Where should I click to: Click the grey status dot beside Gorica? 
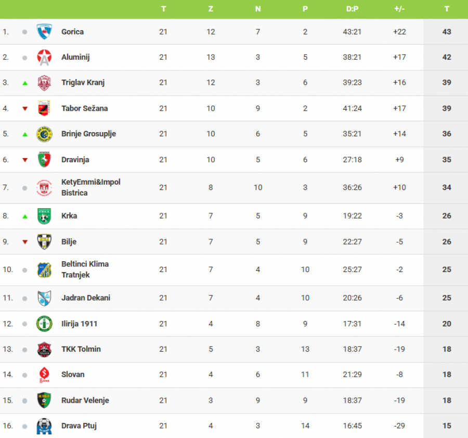24,32
